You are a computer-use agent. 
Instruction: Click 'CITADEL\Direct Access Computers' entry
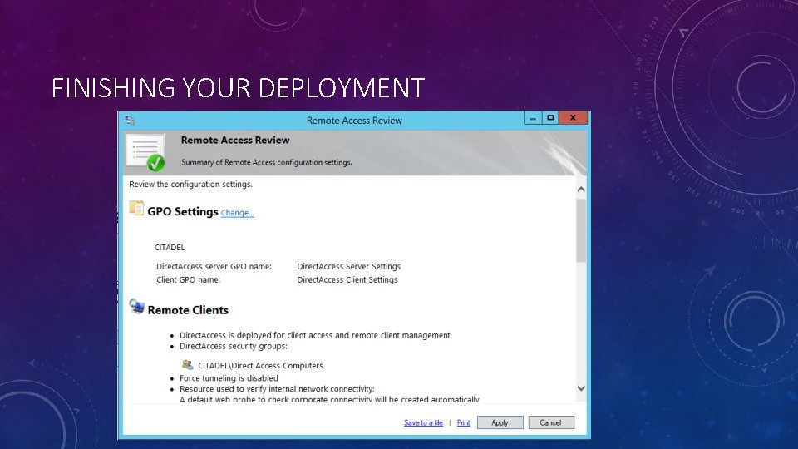[x=260, y=366]
